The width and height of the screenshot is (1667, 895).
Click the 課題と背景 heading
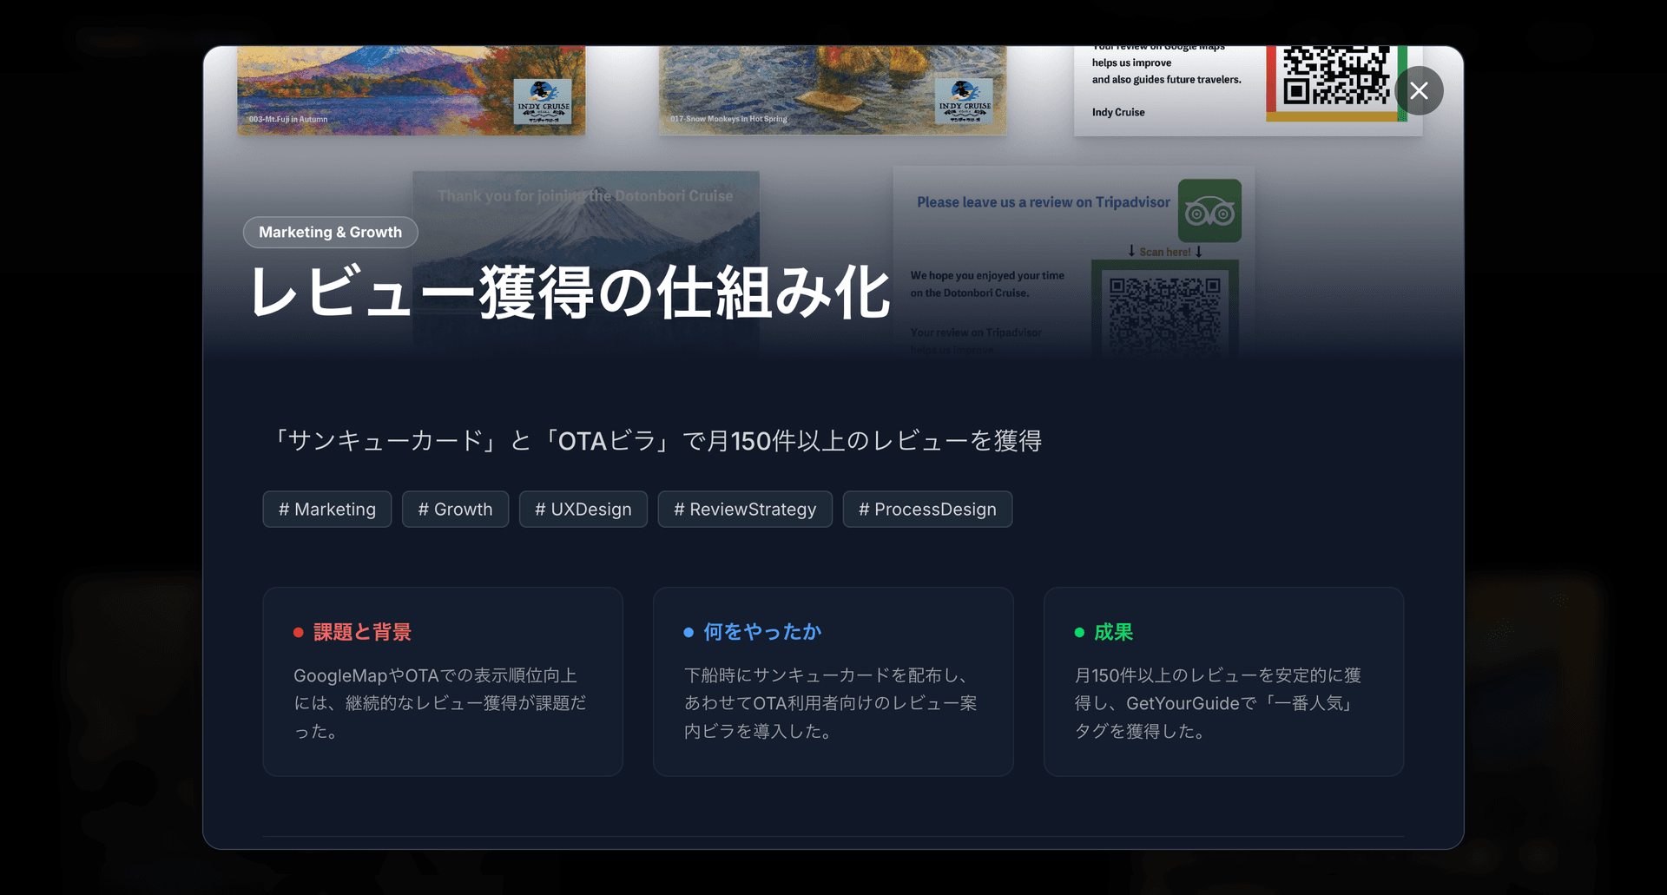[x=362, y=632]
